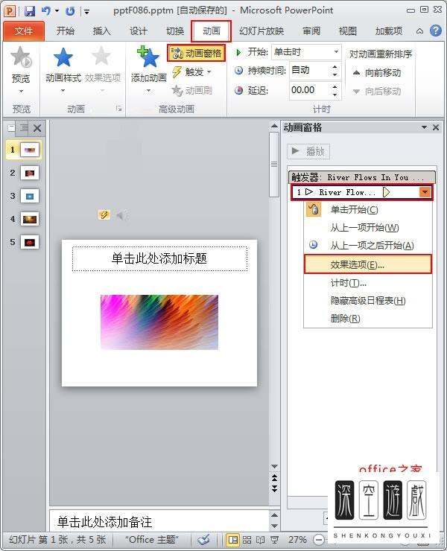Choose 计时(T)... menu entry
Screen dimensions: 447x551
(x=368, y=283)
